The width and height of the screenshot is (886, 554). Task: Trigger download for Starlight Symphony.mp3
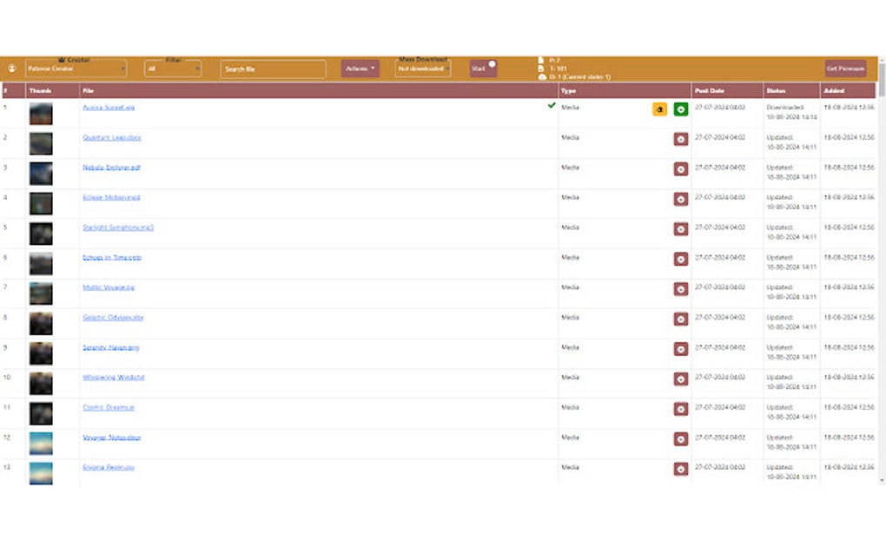tap(681, 228)
